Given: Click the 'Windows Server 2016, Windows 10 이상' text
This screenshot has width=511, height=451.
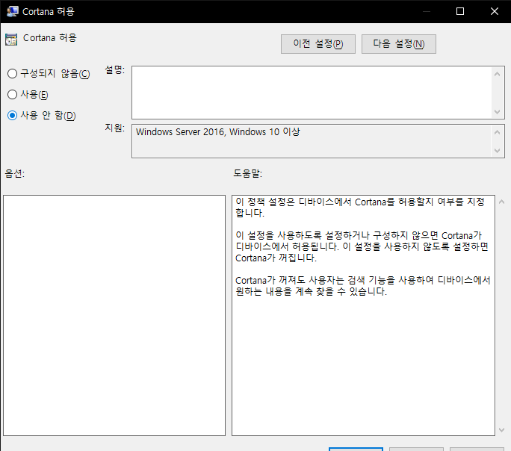Looking at the screenshot, I should pos(217,132).
